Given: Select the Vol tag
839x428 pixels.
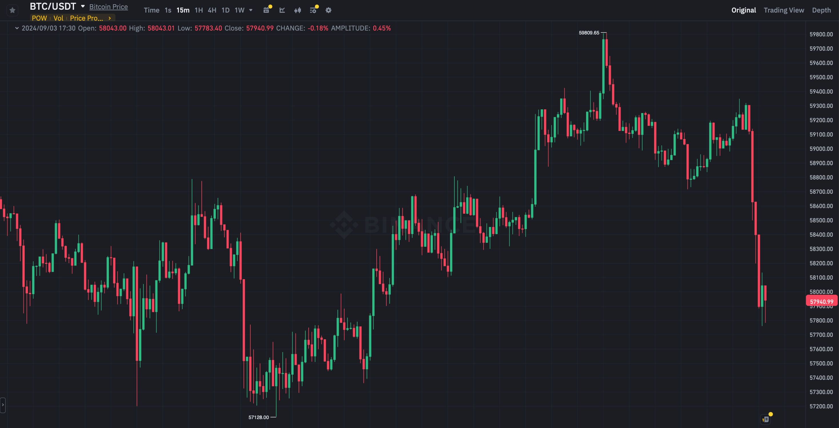Looking at the screenshot, I should click(58, 18).
